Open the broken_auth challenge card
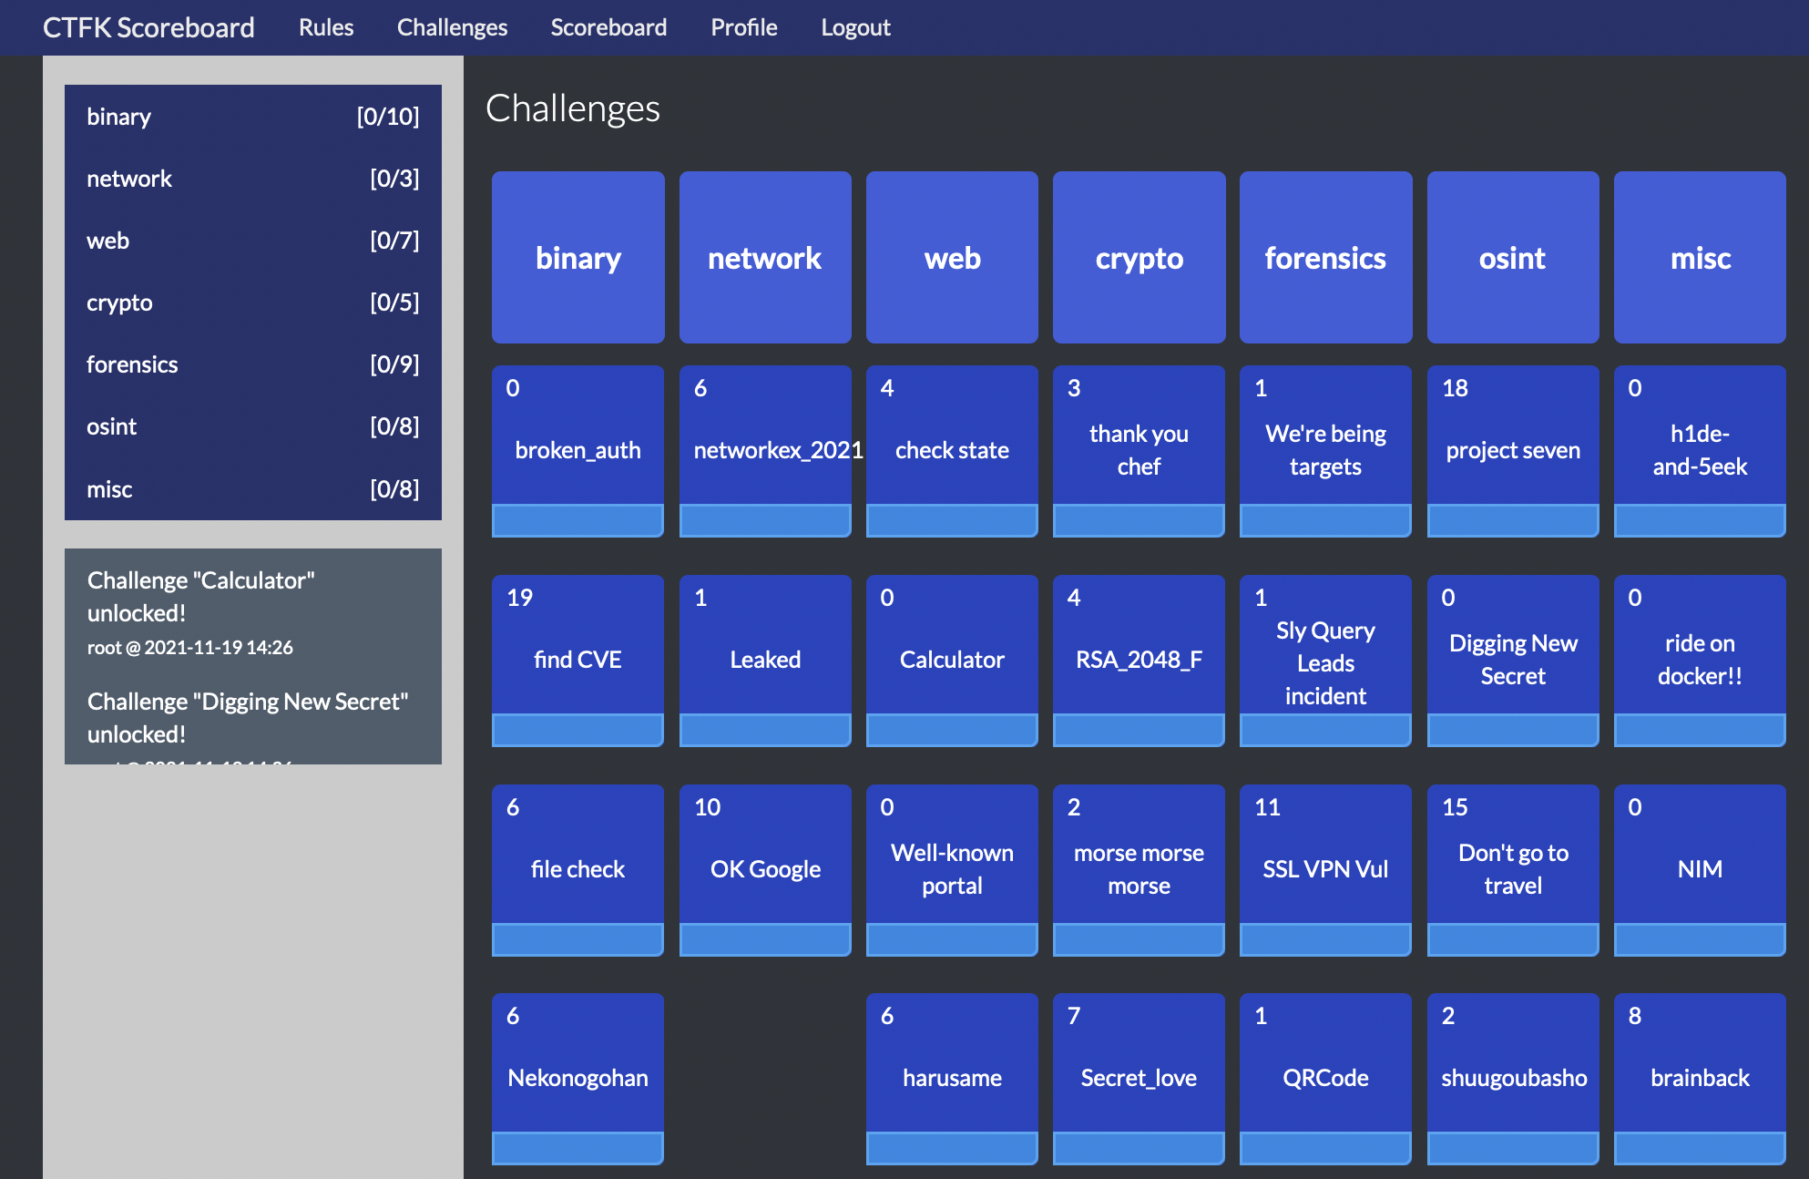 [x=577, y=449]
